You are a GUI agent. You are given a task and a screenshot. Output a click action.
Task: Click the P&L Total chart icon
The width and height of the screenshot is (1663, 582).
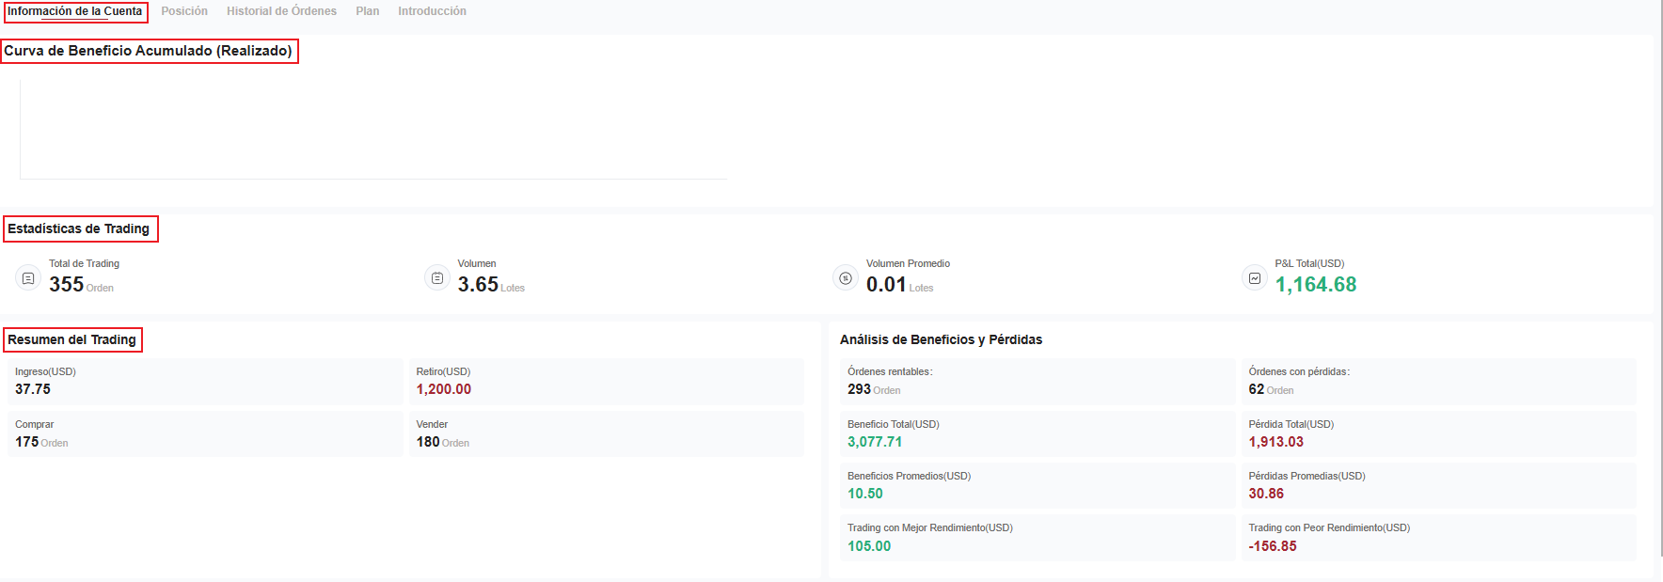pyautogui.click(x=1255, y=278)
